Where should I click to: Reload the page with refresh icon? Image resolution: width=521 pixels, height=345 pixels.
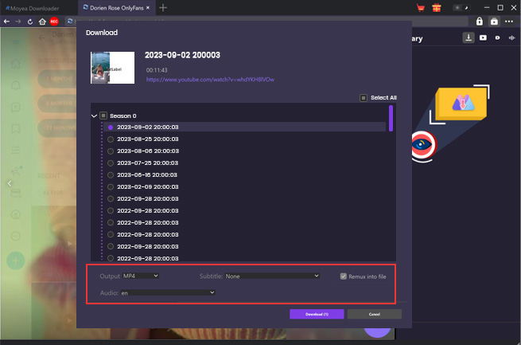[30, 22]
